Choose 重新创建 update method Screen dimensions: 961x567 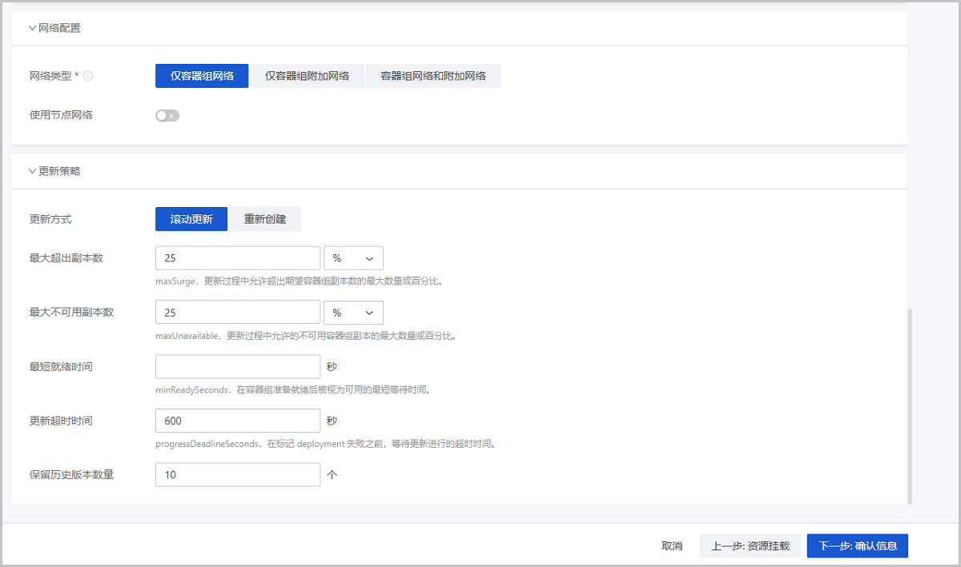[265, 219]
